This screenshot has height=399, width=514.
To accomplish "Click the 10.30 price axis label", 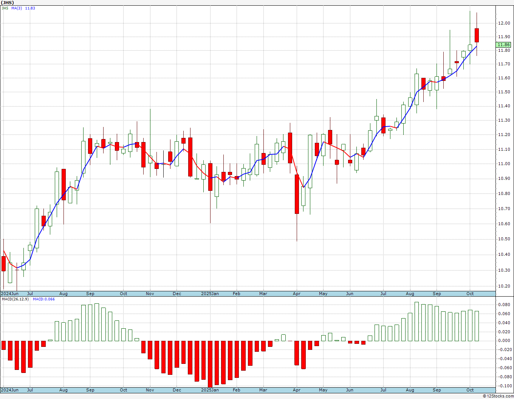I will 504,270.
